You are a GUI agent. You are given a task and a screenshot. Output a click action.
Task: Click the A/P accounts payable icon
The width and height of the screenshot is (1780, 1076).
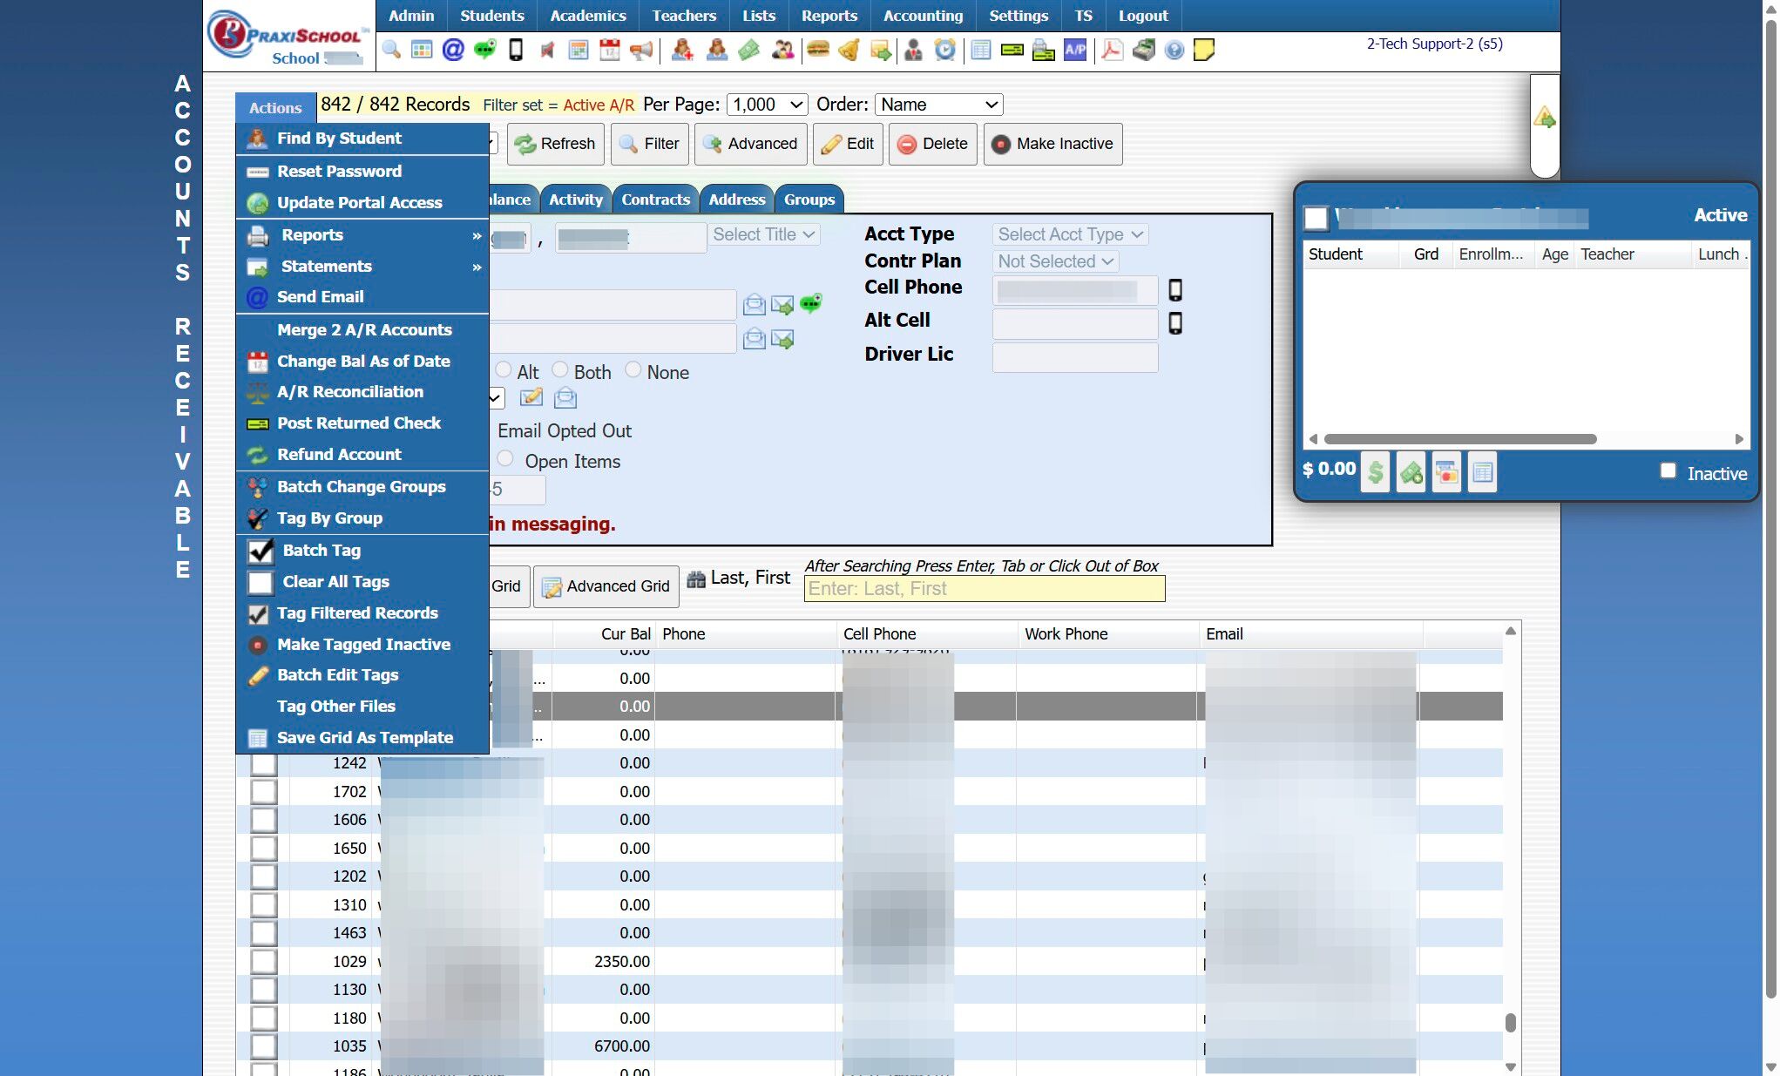pyautogui.click(x=1075, y=50)
